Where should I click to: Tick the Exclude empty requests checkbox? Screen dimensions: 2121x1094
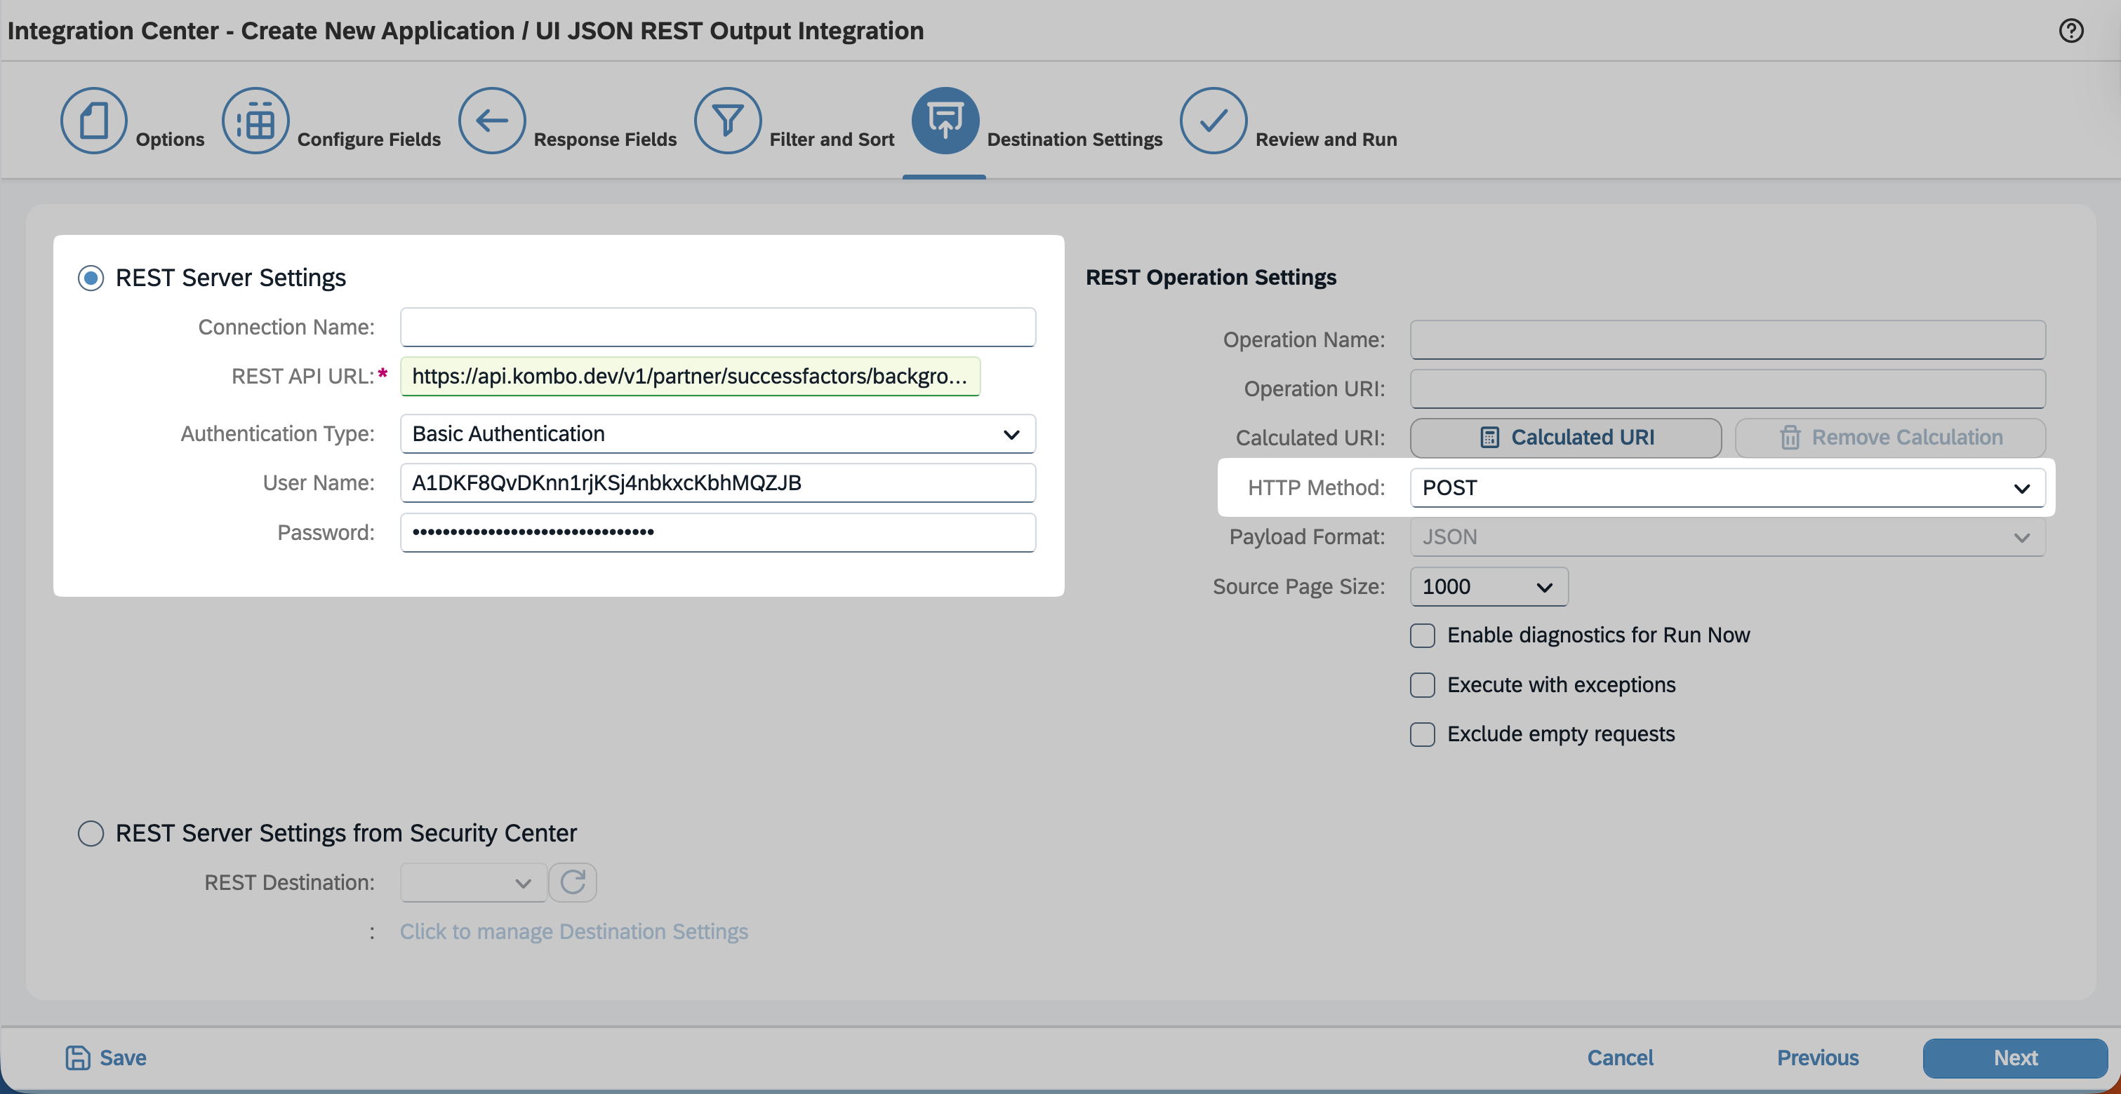coord(1422,734)
